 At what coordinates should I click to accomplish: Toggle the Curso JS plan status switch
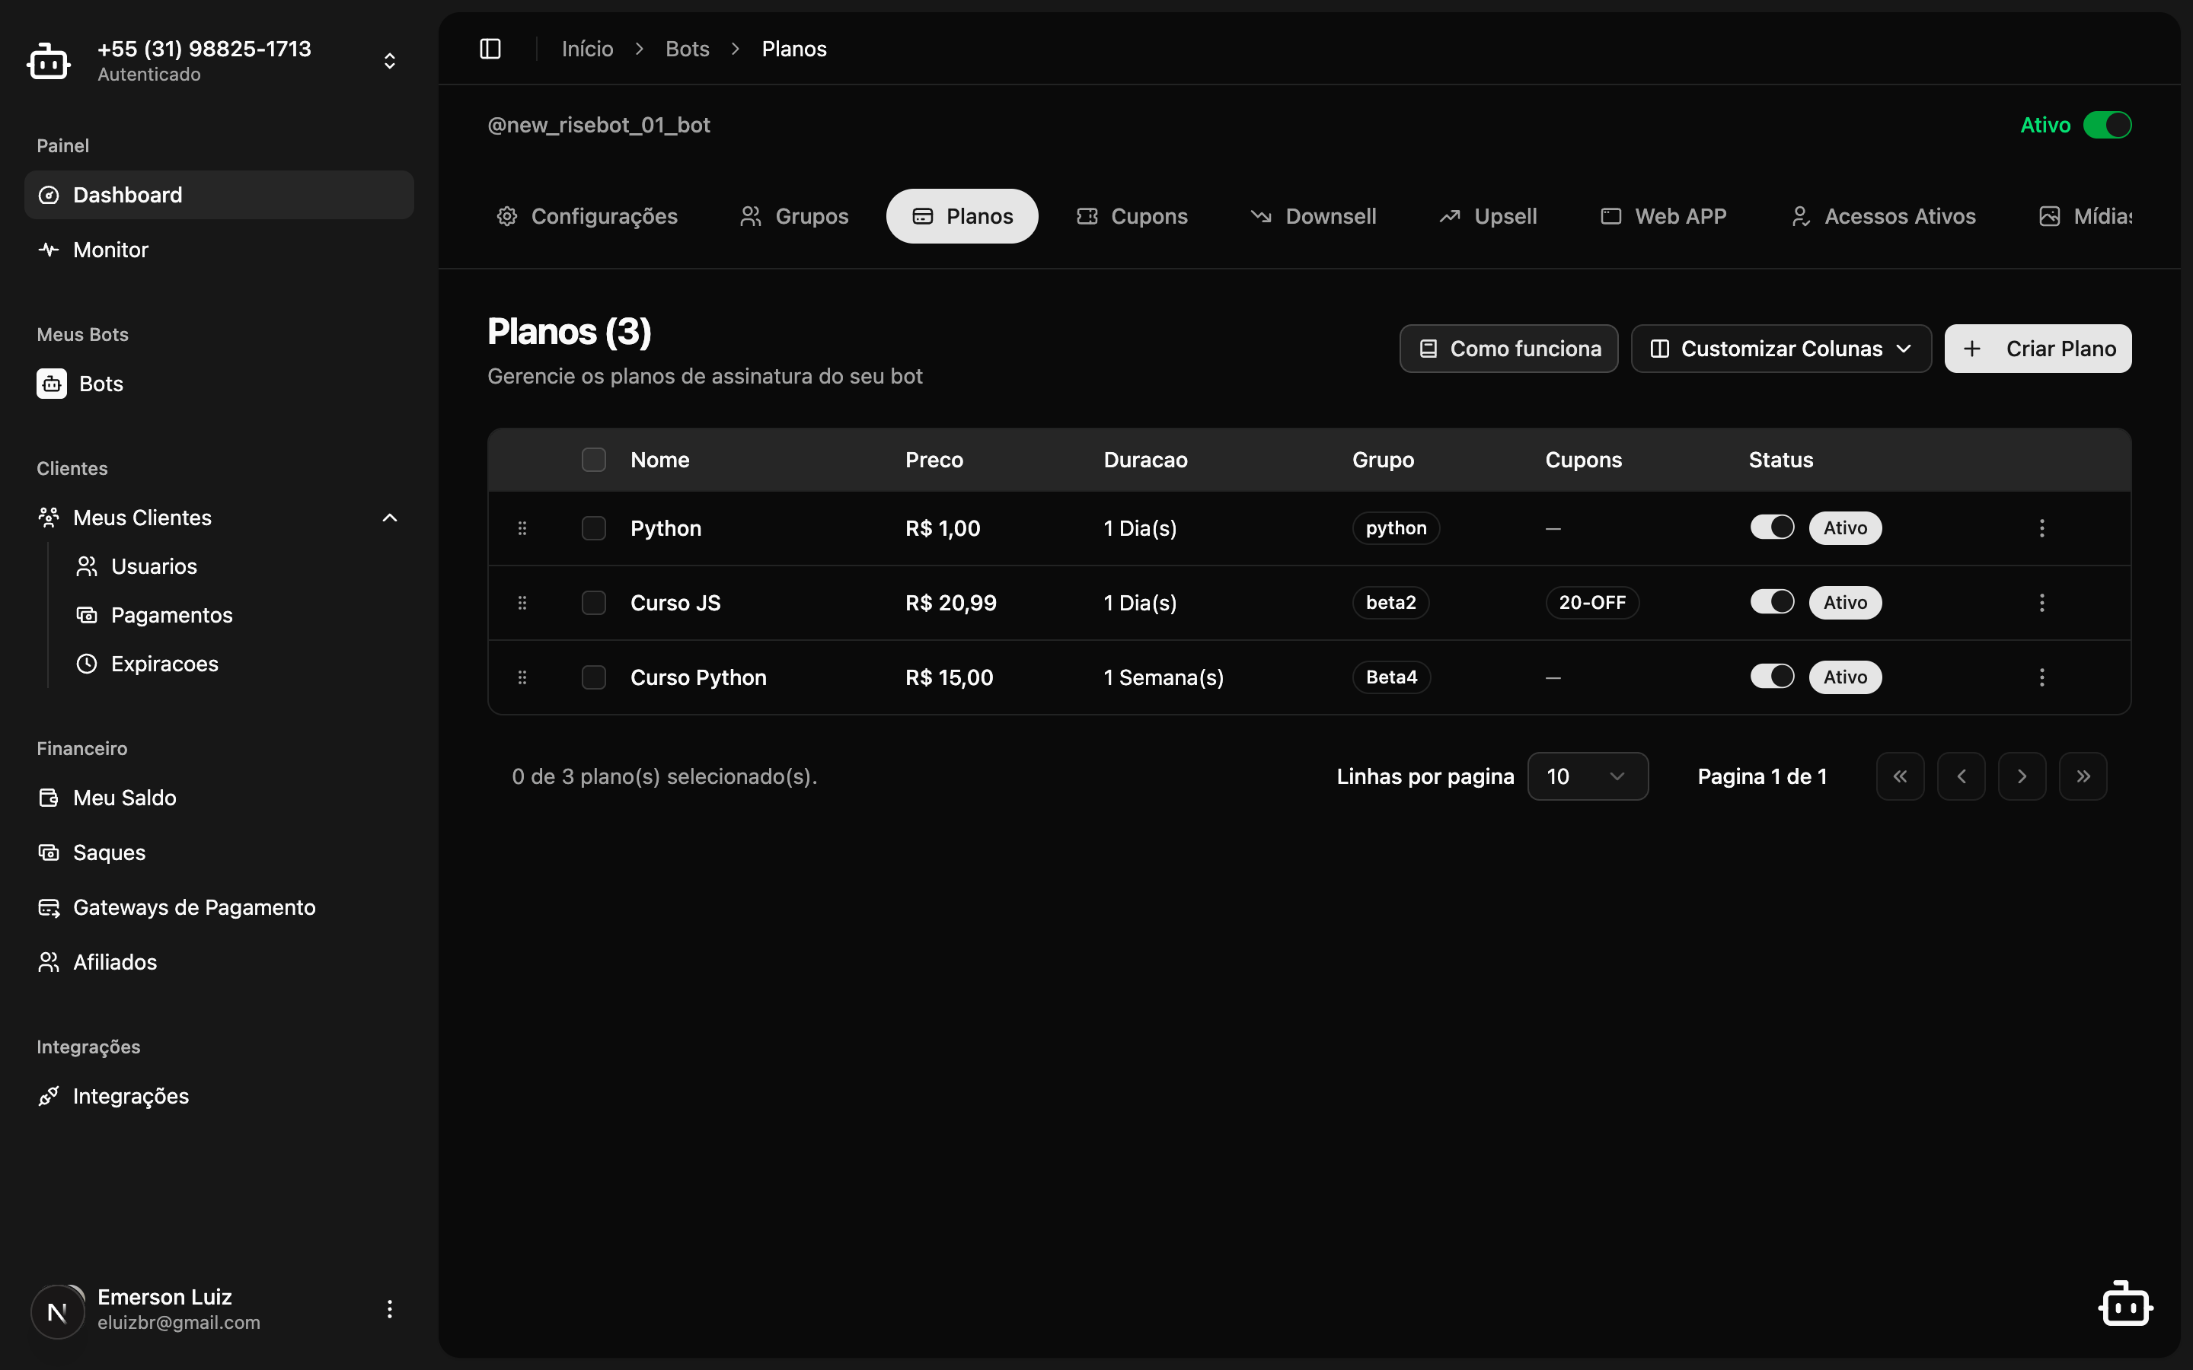tap(1772, 601)
